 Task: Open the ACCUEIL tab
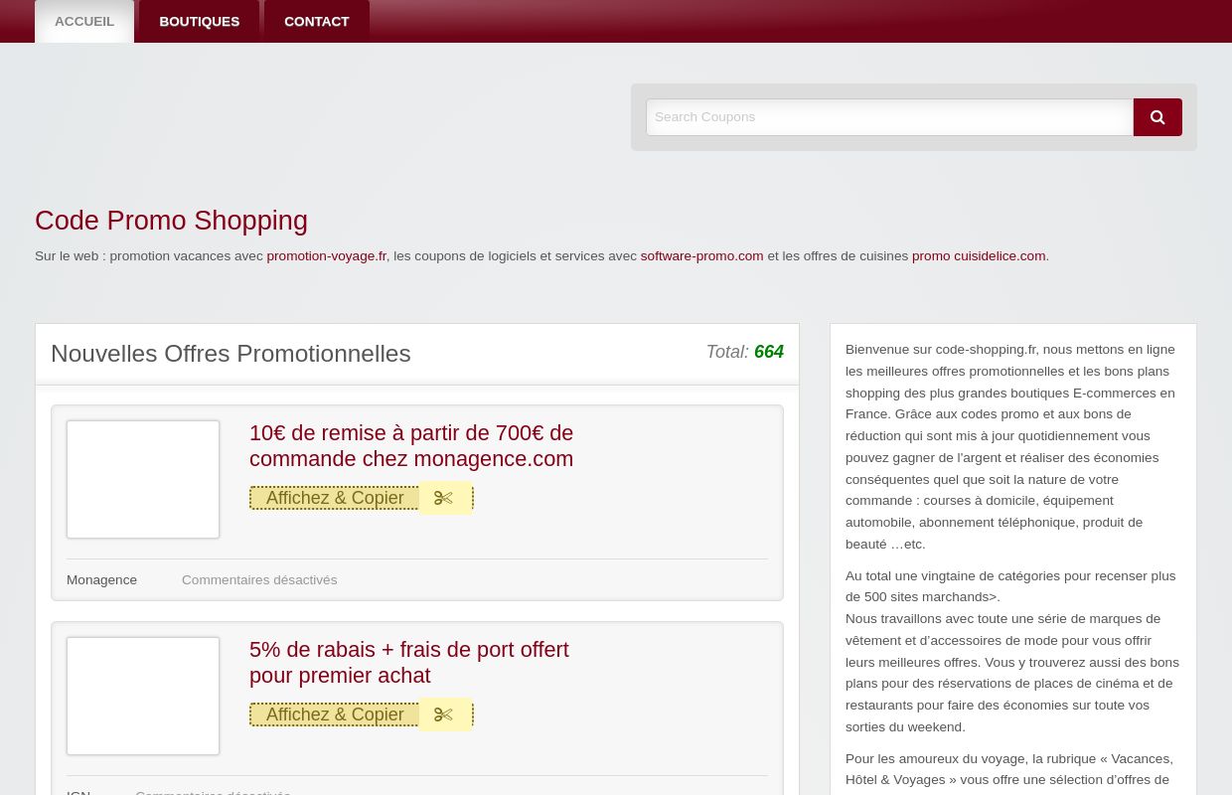(x=83, y=21)
